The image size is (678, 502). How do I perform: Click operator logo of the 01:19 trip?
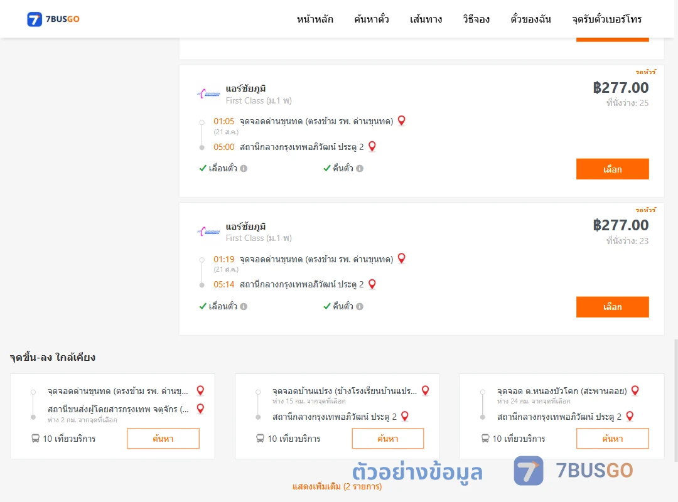[208, 232]
